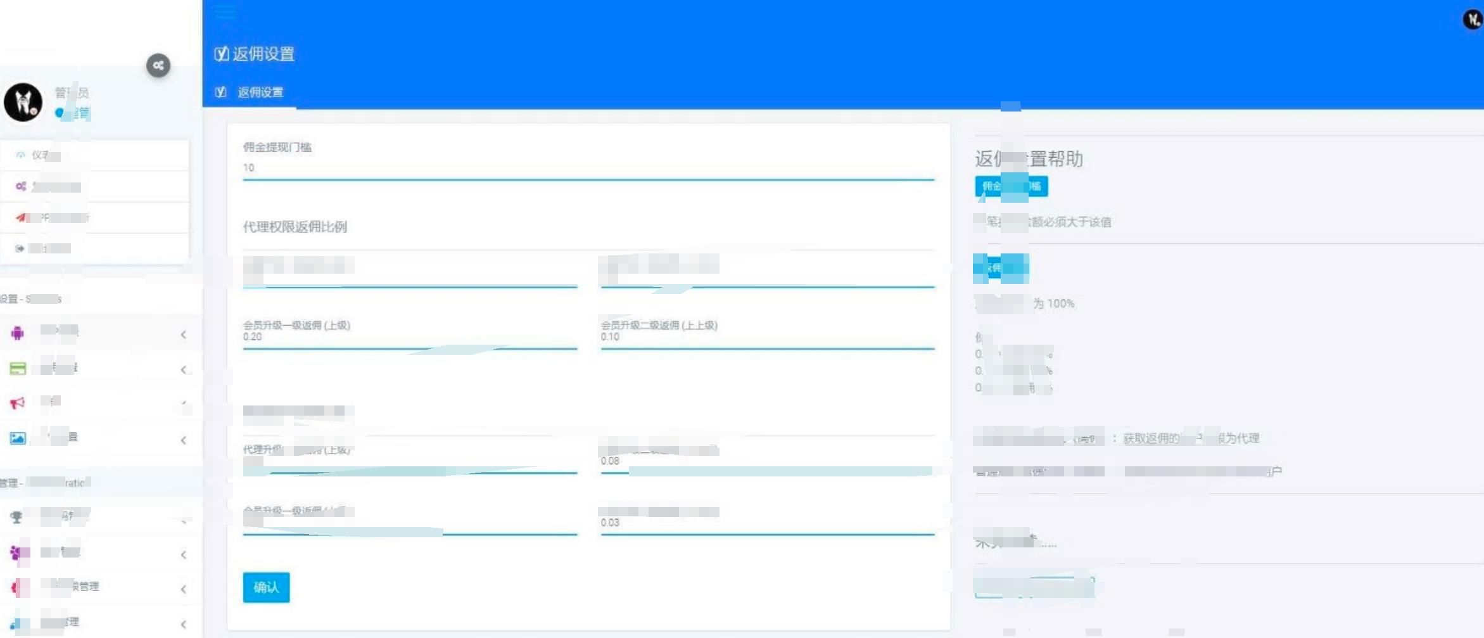The height and width of the screenshot is (638, 1484).
Task: Expand the row ending in 管理 with the chevron
Action: 184,589
